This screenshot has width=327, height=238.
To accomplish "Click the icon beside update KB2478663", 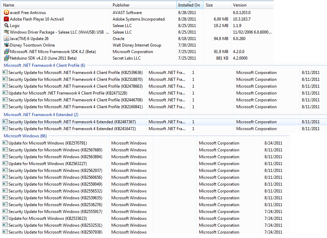I will (x=5, y=86).
